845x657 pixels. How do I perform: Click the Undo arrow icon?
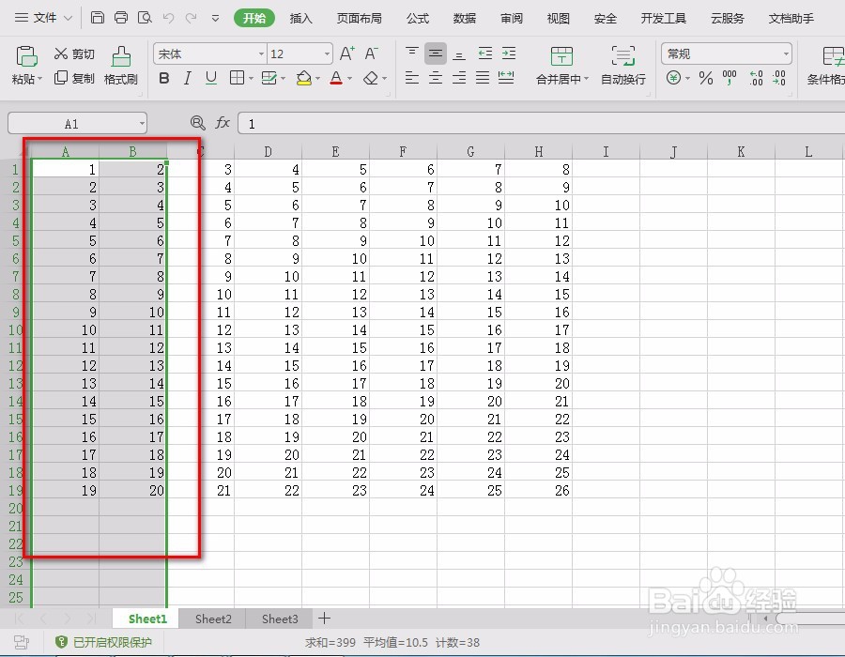168,19
